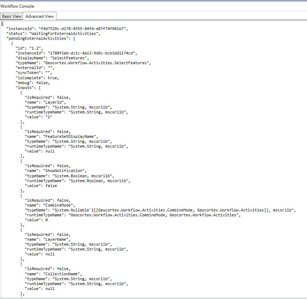
Task: Click the "name": "CombineMode" line
Action: [x=50, y=205]
